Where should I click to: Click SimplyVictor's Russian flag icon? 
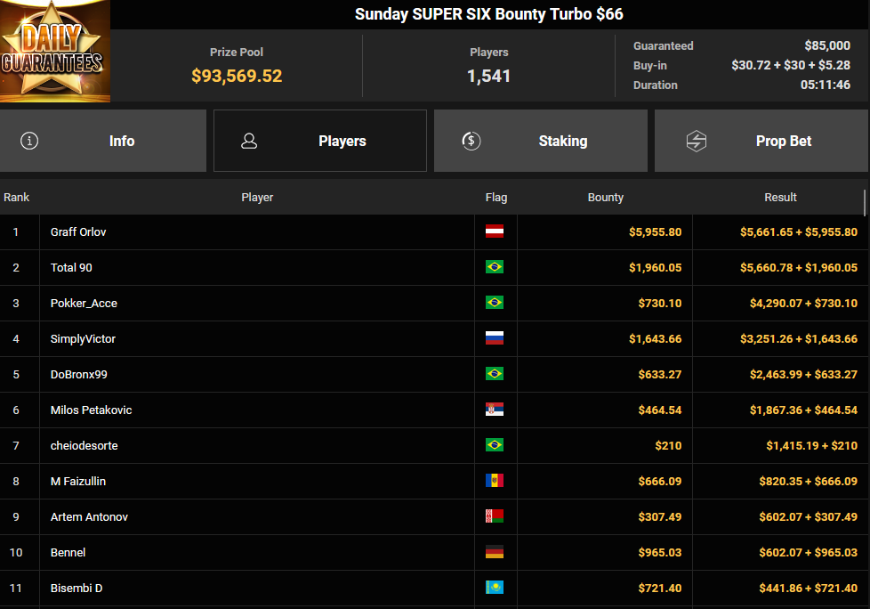(x=495, y=338)
